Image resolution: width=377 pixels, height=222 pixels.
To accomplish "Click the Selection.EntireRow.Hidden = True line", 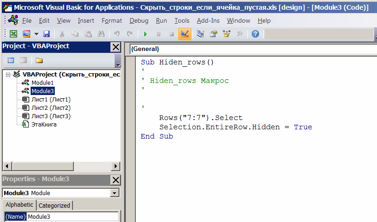I will [236, 127].
